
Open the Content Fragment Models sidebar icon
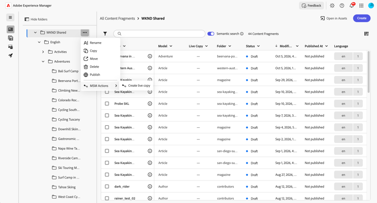coord(11,38)
